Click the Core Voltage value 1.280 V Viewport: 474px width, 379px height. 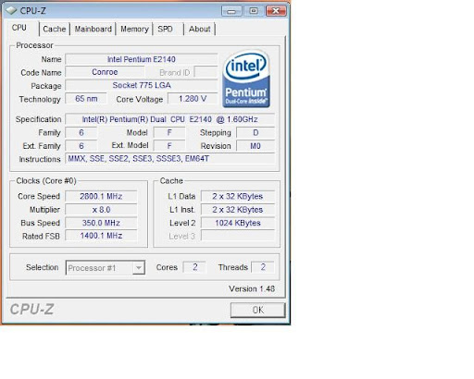click(x=193, y=99)
